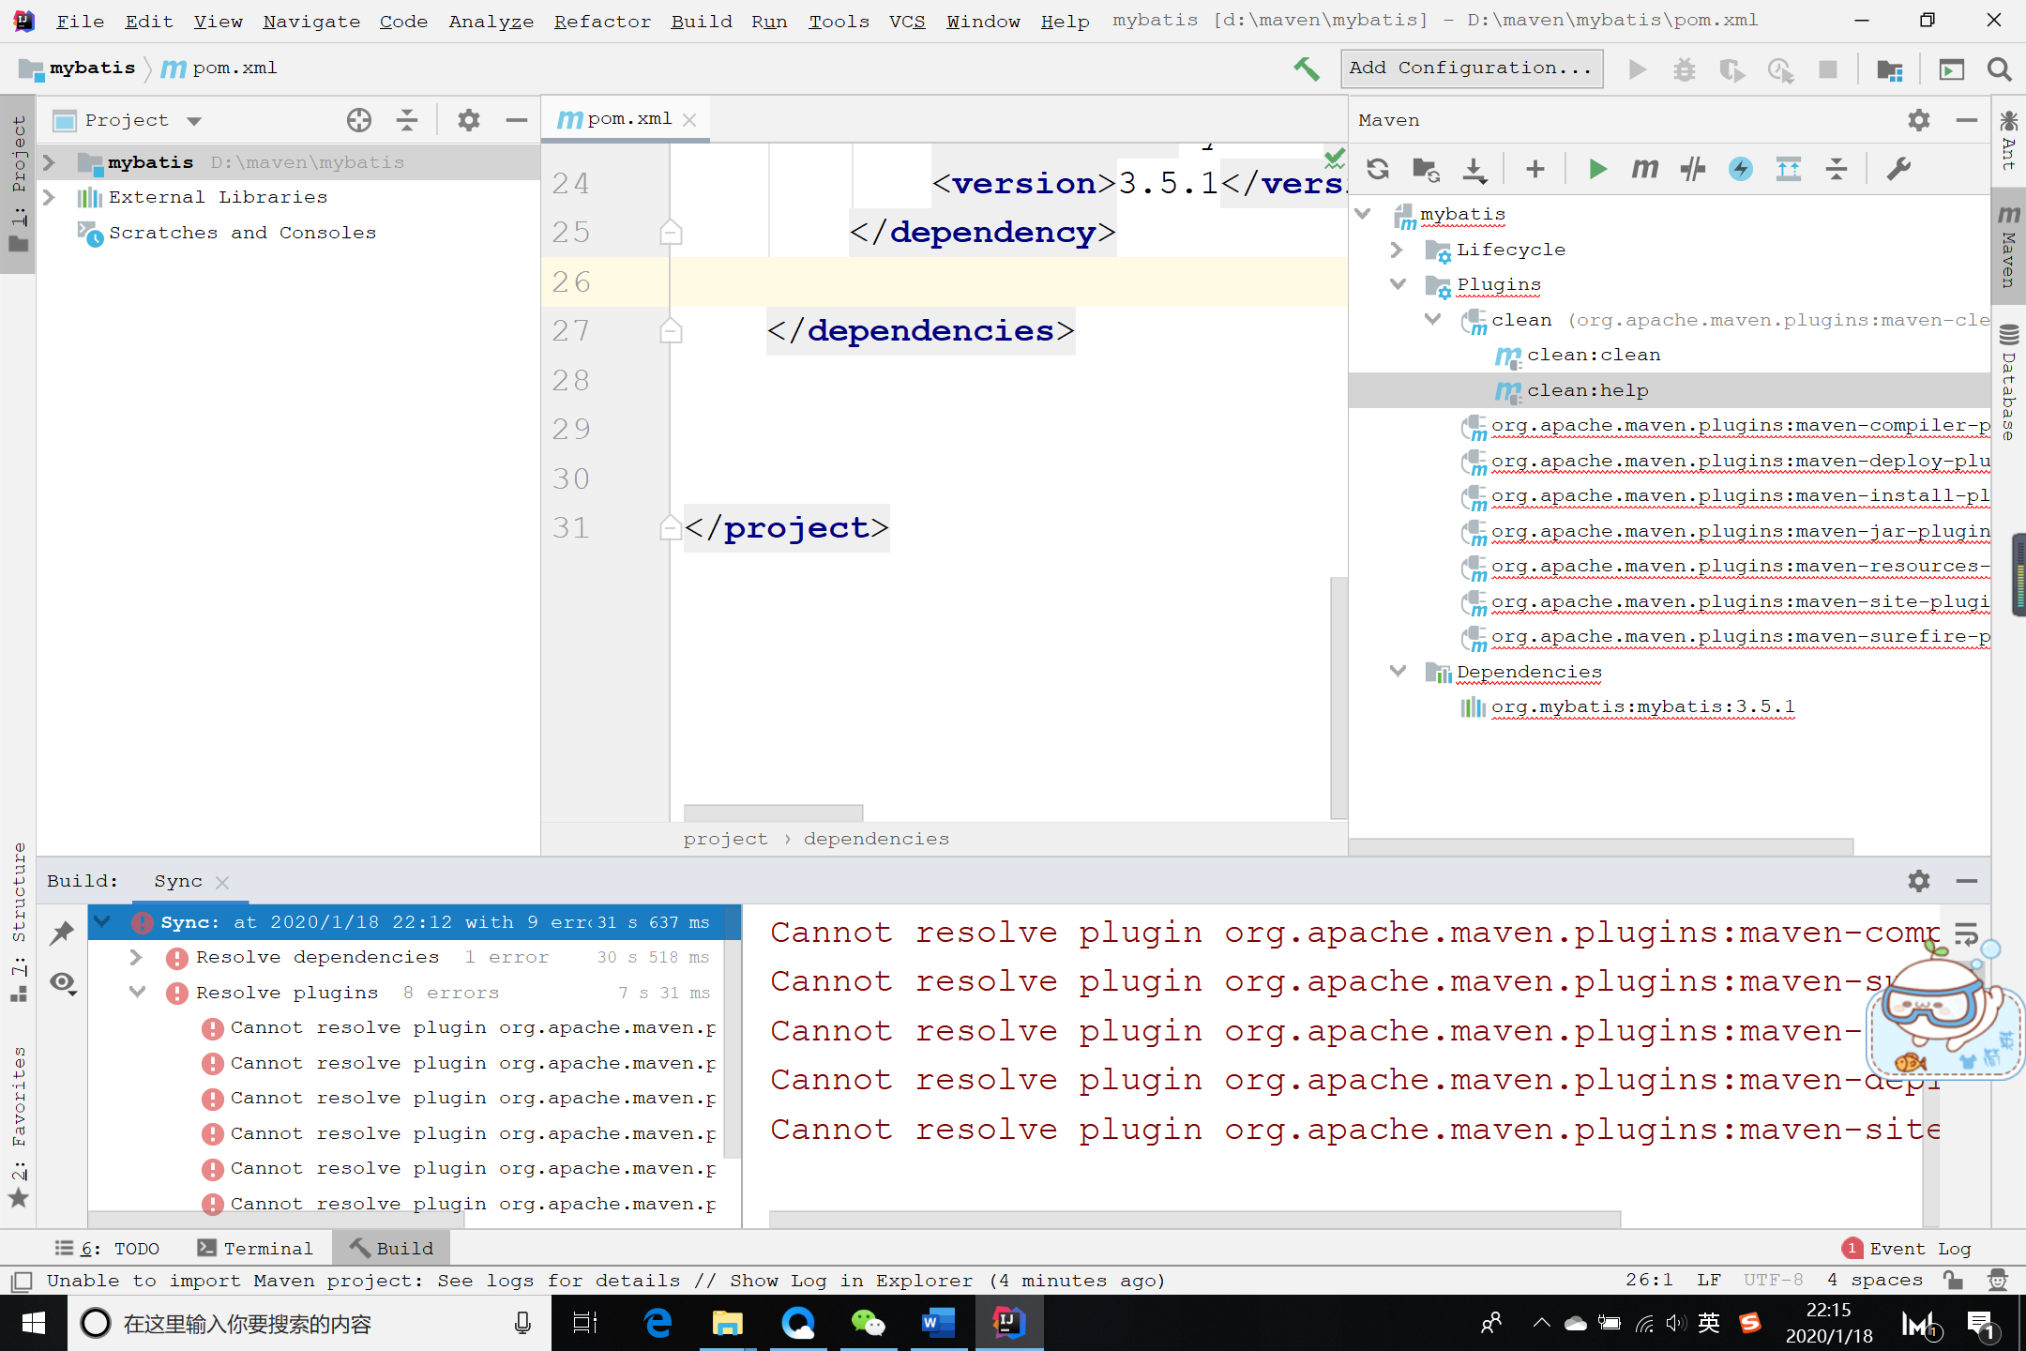Open the Build menu in menu bar

point(698,20)
